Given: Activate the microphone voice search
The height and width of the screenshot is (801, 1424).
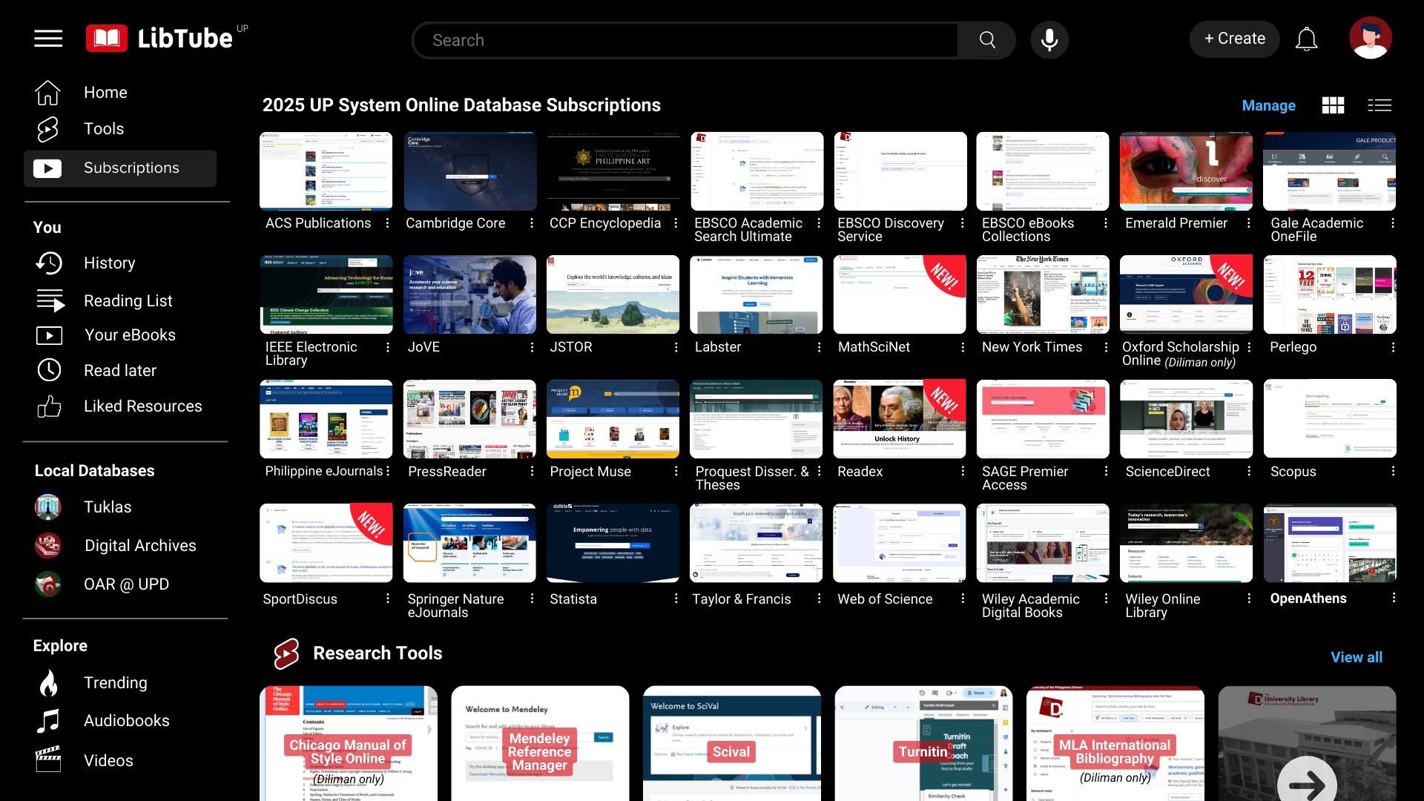Looking at the screenshot, I should click(x=1049, y=40).
